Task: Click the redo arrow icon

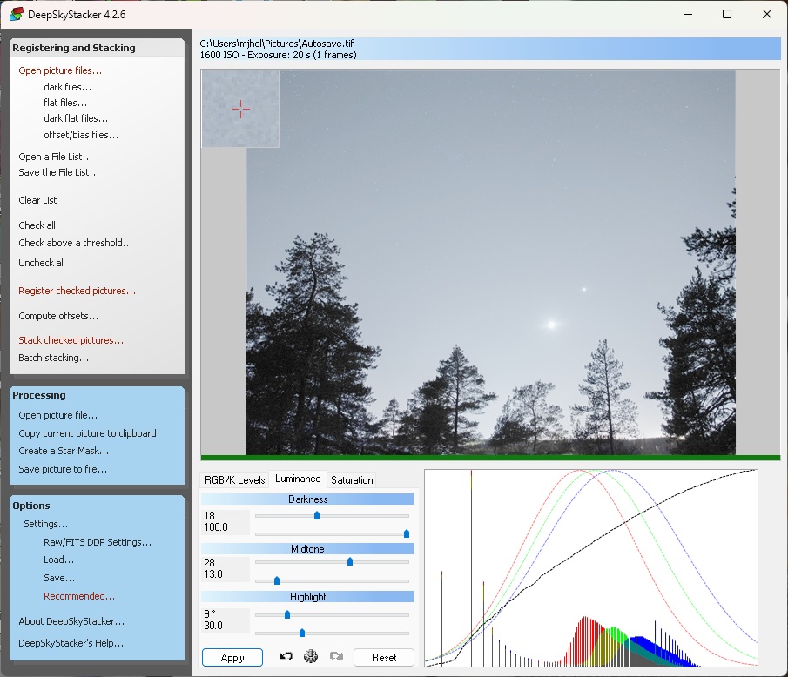Action: tap(336, 657)
